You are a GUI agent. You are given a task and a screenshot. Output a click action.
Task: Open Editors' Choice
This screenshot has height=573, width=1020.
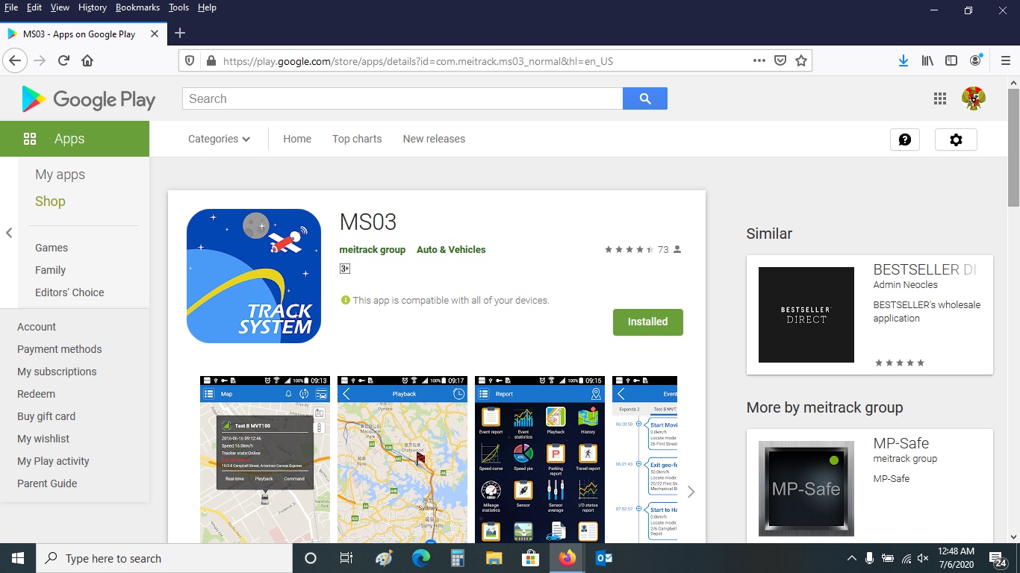tap(69, 292)
